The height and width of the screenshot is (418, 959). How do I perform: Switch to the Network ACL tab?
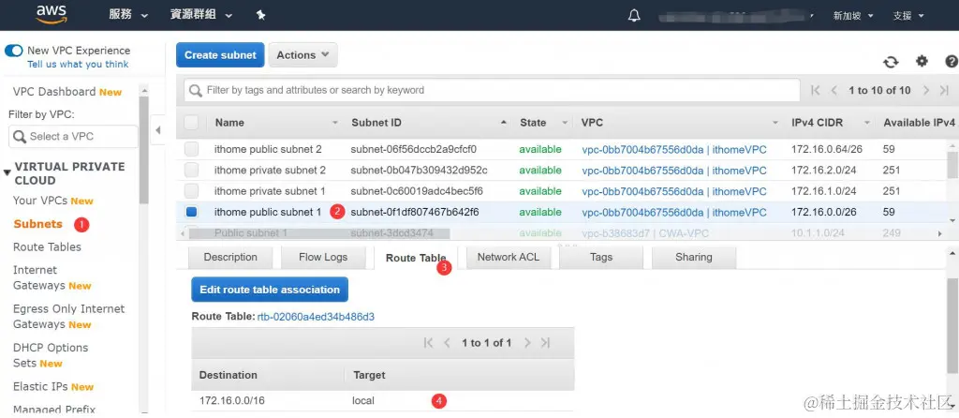click(x=509, y=258)
